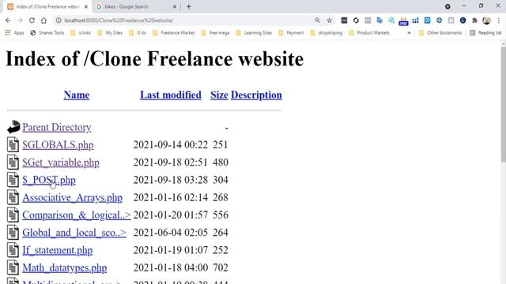Click the size value 702 for Math_datatypes.php
The width and height of the screenshot is (506, 284).
tap(221, 267)
